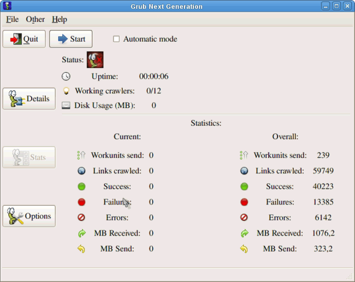The image size is (355, 282).
Task: Open the File menu
Action: coord(12,19)
